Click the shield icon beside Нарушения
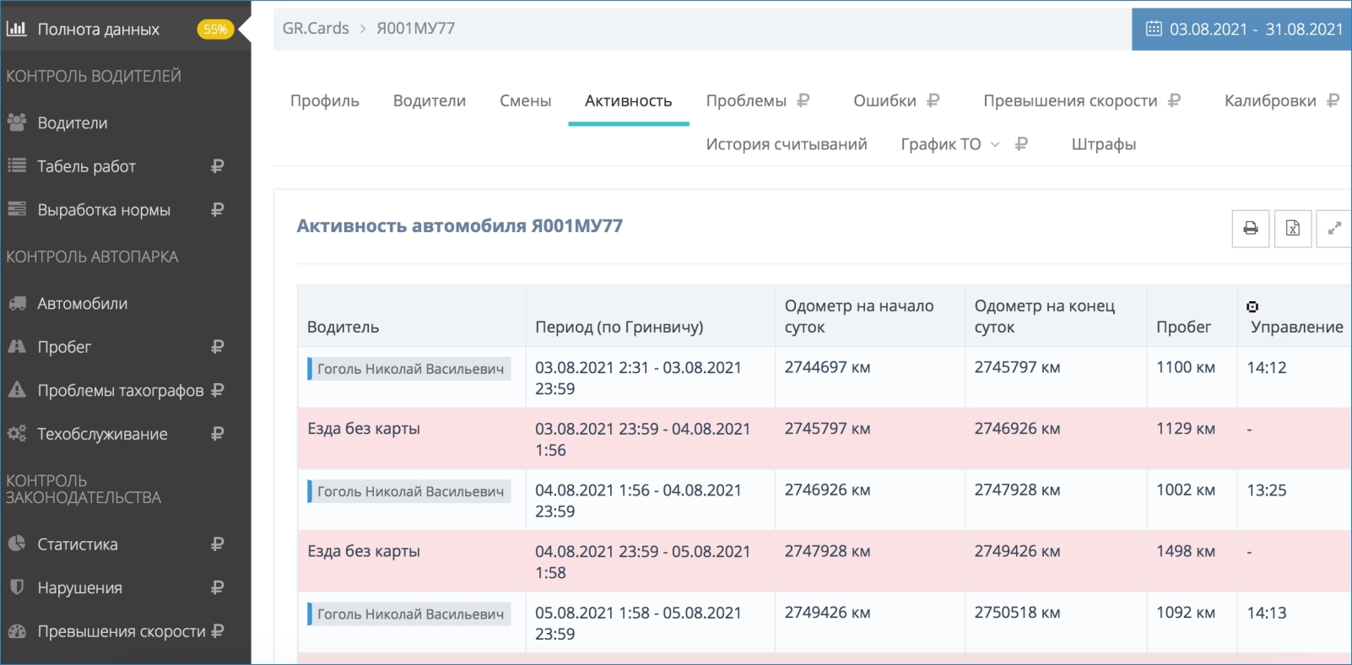This screenshot has height=665, width=1352. click(17, 587)
